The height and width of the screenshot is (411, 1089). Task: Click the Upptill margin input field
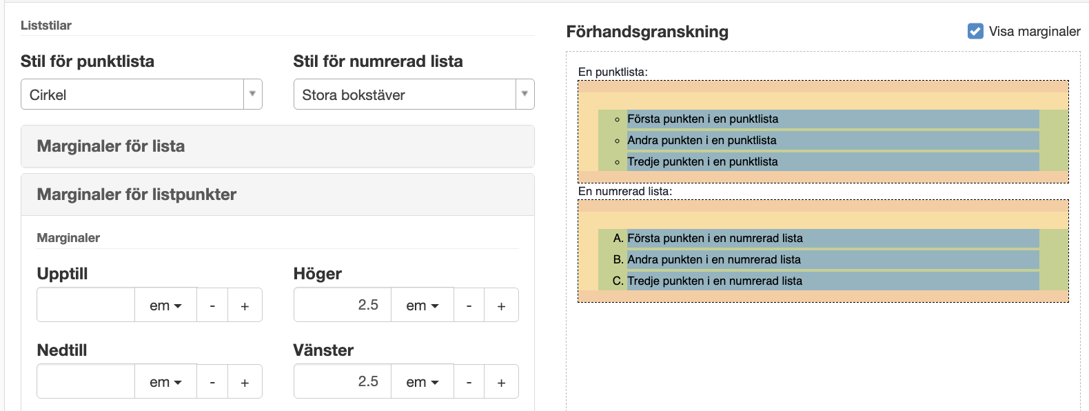(x=85, y=305)
